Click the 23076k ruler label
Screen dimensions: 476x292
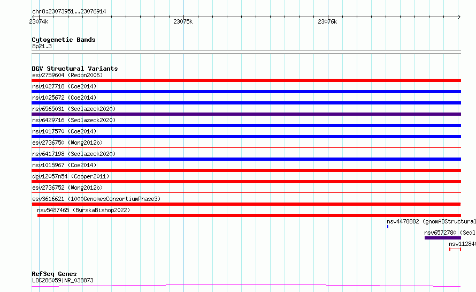[327, 21]
